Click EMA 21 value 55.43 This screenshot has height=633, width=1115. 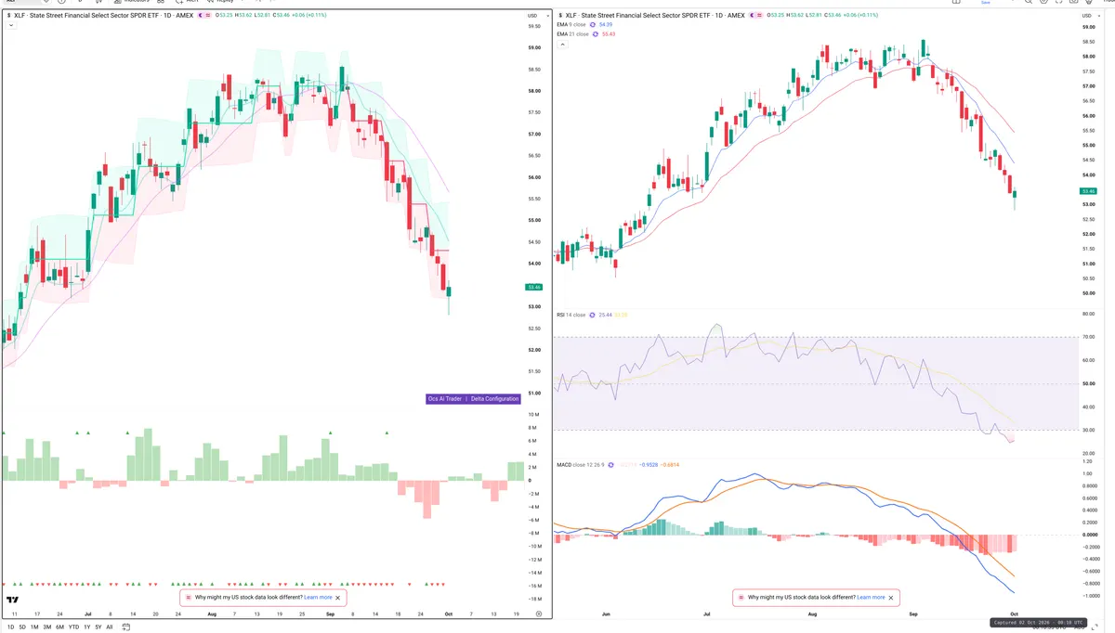[609, 34]
